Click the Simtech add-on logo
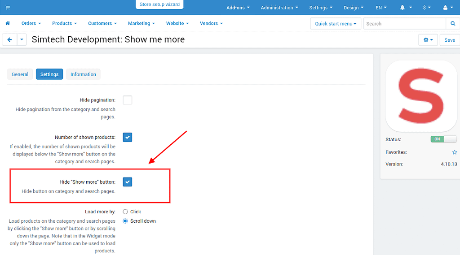Viewport: 460px width, 255px height. (x=421, y=96)
